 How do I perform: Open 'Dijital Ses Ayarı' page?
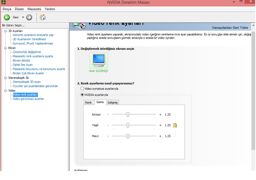point(23,65)
